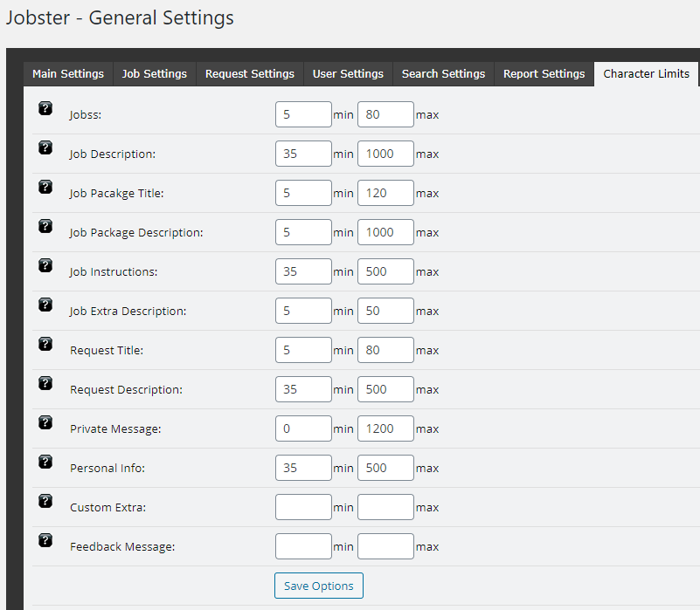Viewport: 700px width, 610px height.
Task: Click the help icon beside Custom Extra
Action: [x=45, y=501]
